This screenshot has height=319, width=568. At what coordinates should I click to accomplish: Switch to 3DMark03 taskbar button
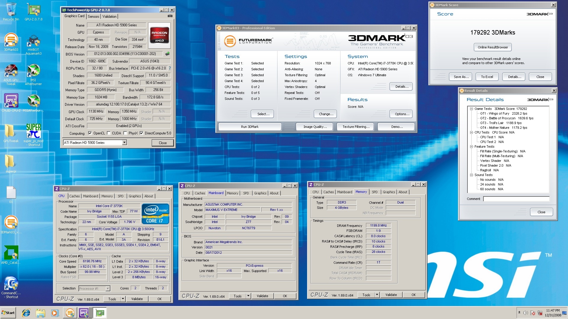70,313
